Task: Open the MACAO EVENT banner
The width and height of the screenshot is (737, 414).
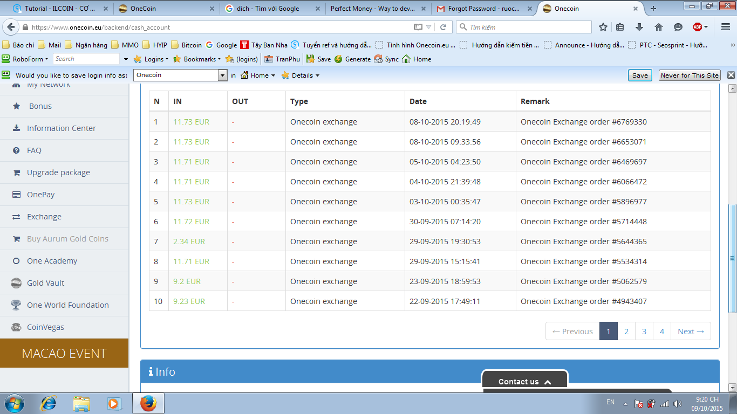Action: (64, 353)
